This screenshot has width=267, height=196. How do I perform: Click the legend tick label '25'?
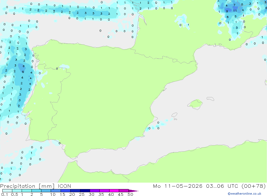tap(82, 194)
